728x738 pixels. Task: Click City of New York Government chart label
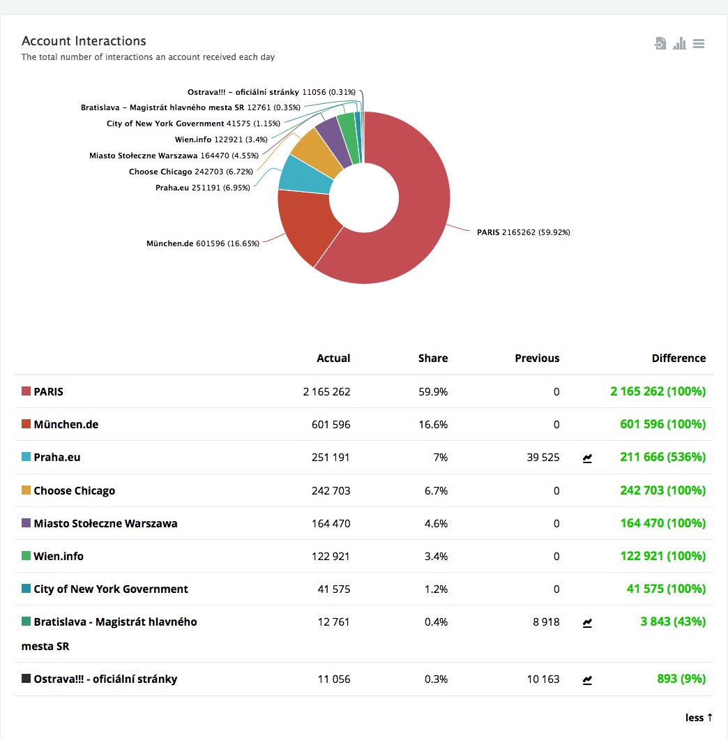click(193, 123)
